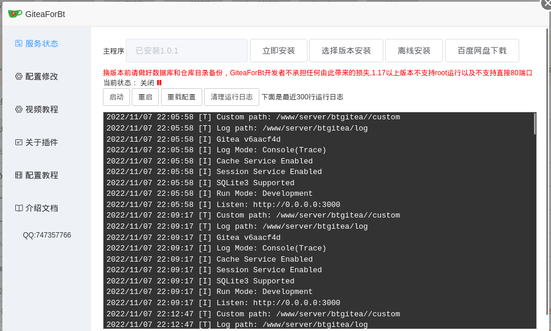Screen dimensions: 551x331
Task: Click log line 22:05:58 Listen http://0.0.0.0:3000
Action: 223,205
